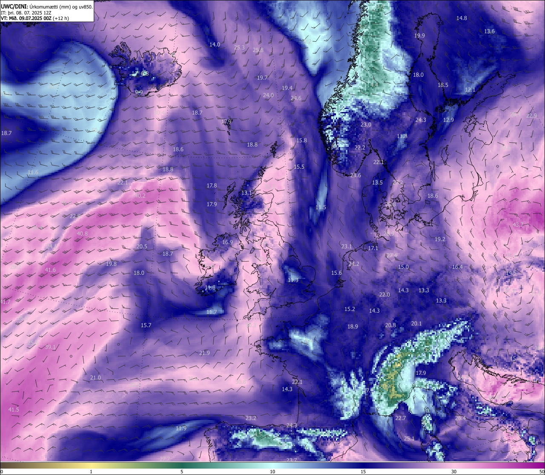Click the 23.1 value on the map

point(347,247)
